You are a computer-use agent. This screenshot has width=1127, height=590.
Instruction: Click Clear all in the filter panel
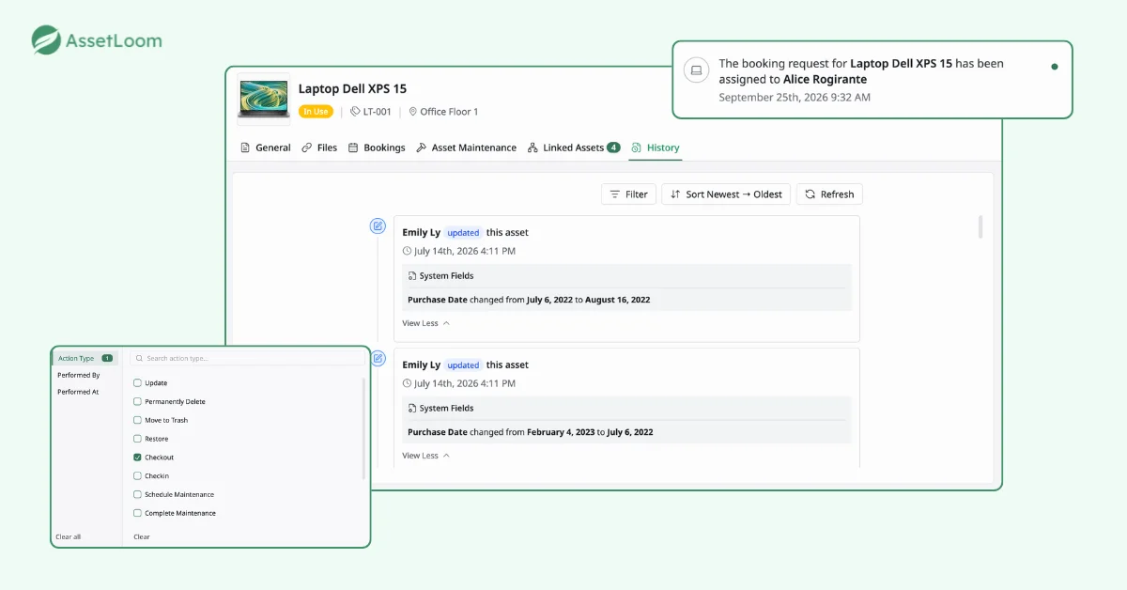(x=69, y=537)
